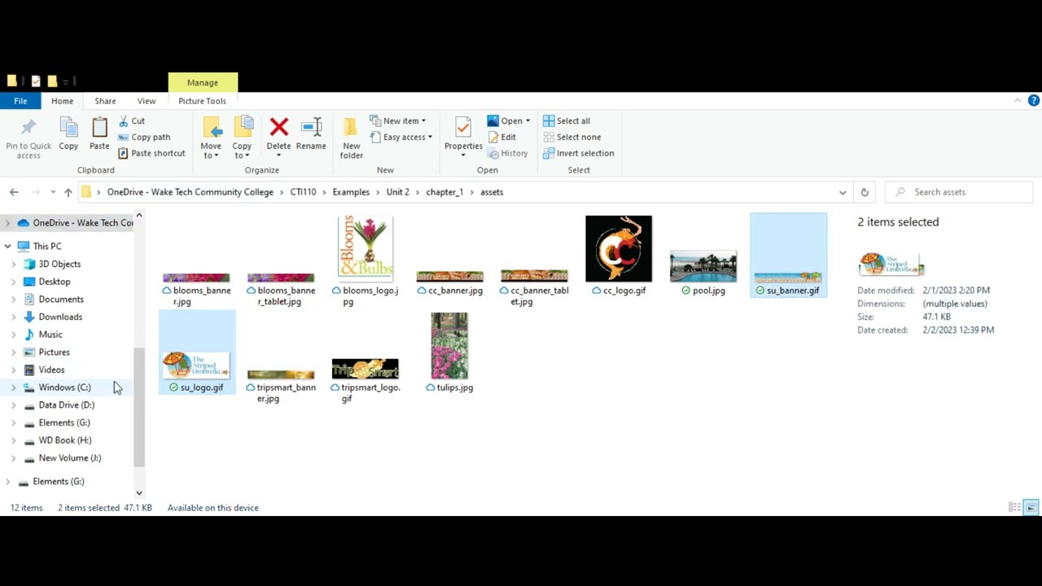Open the Open command dropdown arrow
Image resolution: width=1042 pixels, height=586 pixels.
click(528, 120)
